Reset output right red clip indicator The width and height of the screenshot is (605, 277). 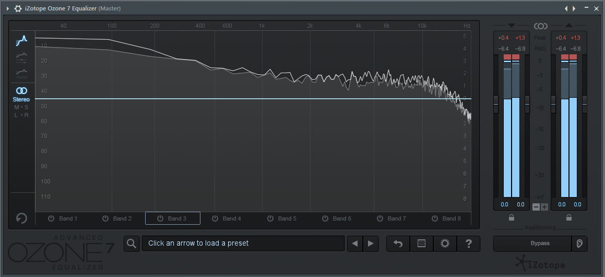click(573, 57)
